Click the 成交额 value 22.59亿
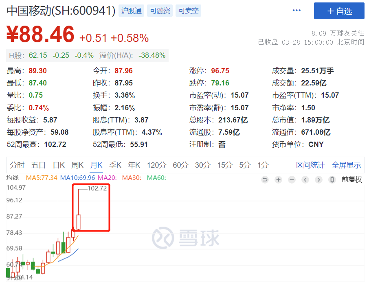369x282 pixels. (314, 83)
